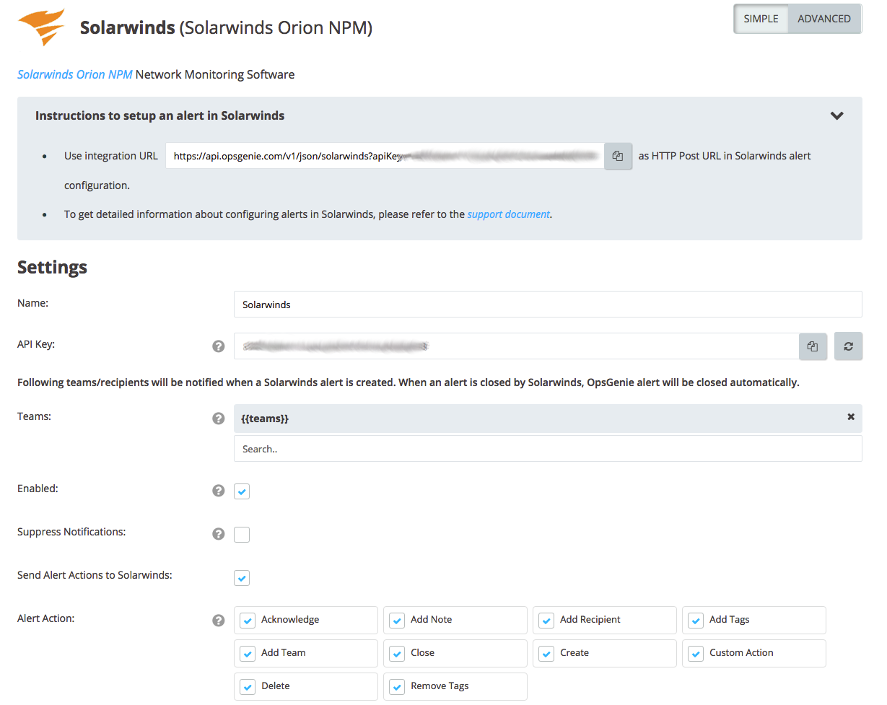
Task: Follow the support document link
Action: point(508,214)
